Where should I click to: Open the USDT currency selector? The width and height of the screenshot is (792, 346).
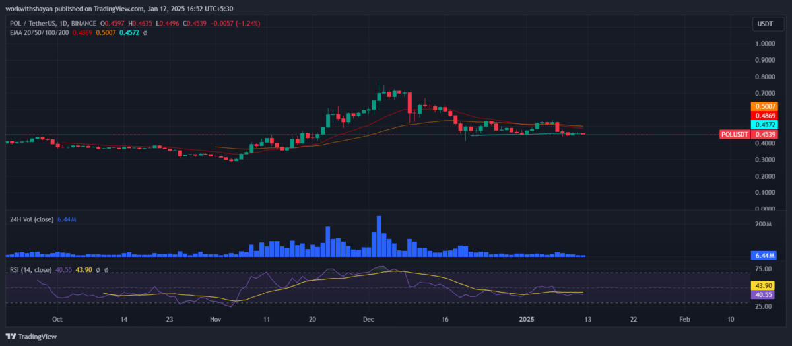point(763,24)
